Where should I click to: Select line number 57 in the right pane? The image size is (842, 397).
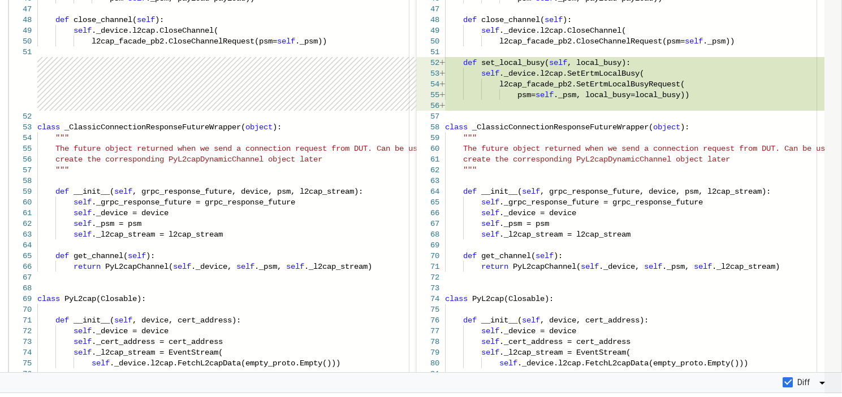[435, 116]
